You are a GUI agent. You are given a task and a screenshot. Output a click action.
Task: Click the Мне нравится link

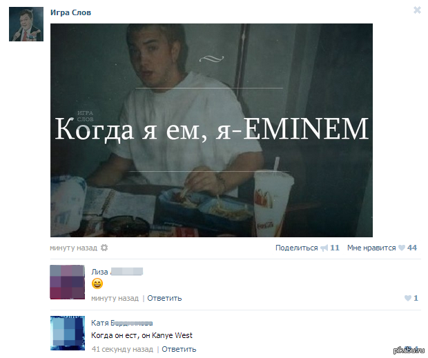(371, 248)
